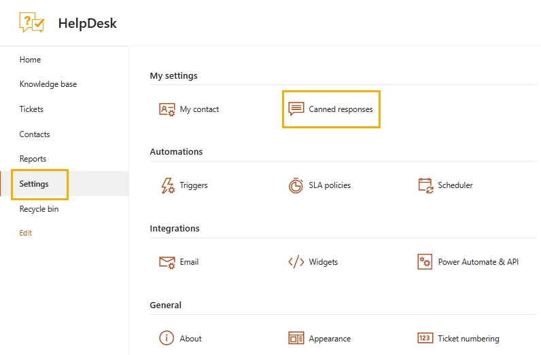
Task: Click Ticket numbering label
Action: (x=468, y=339)
